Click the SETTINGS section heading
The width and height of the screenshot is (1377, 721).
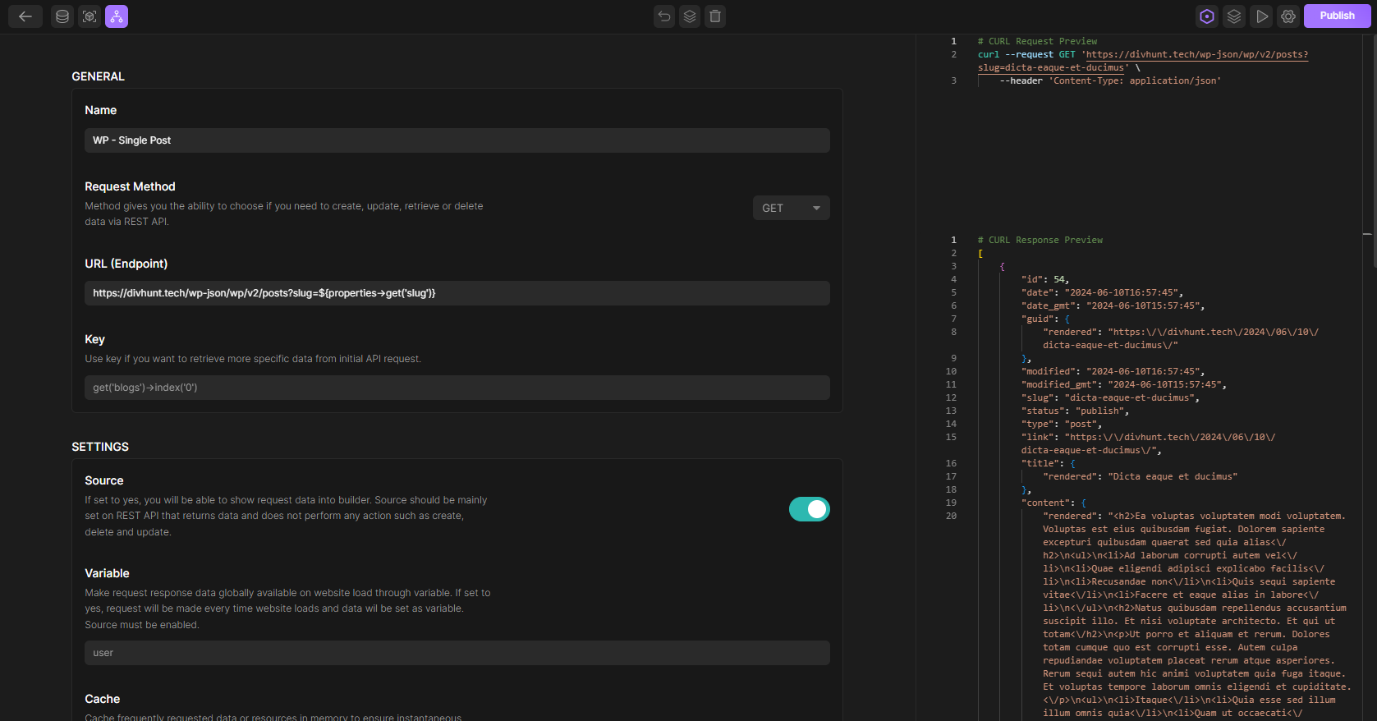100,447
